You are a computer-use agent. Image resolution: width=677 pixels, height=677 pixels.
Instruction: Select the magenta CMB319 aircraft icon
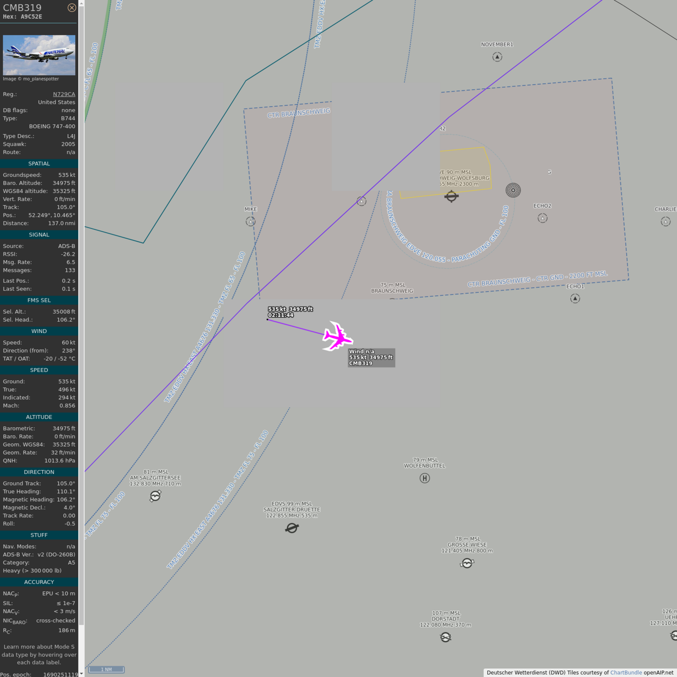(x=337, y=336)
